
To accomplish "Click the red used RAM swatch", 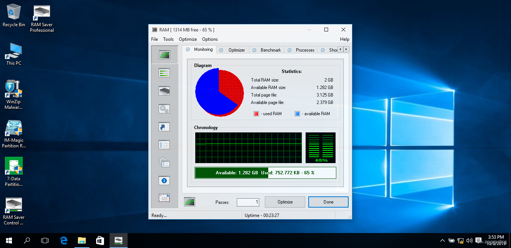I will pyautogui.click(x=256, y=114).
